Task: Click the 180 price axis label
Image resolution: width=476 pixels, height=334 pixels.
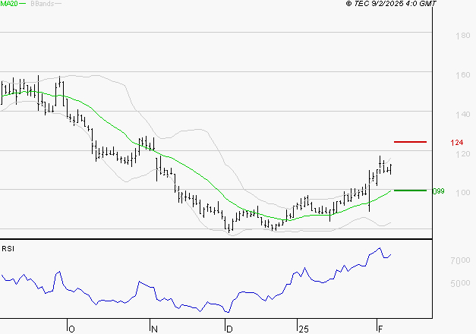Action: tap(462, 36)
